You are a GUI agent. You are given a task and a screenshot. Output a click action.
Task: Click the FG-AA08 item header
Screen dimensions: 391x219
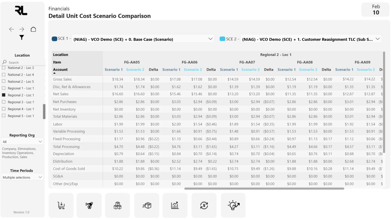(305, 62)
